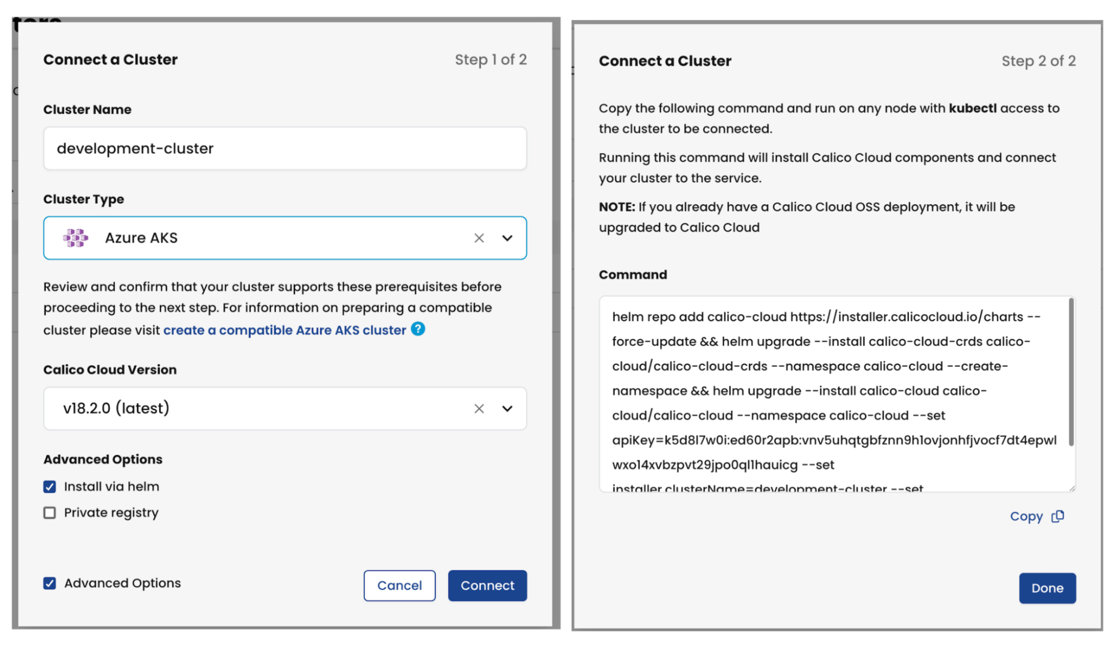This screenshot has width=1114, height=662.
Task: Open the Azure AKS cluster type combo box
Action: [285, 238]
